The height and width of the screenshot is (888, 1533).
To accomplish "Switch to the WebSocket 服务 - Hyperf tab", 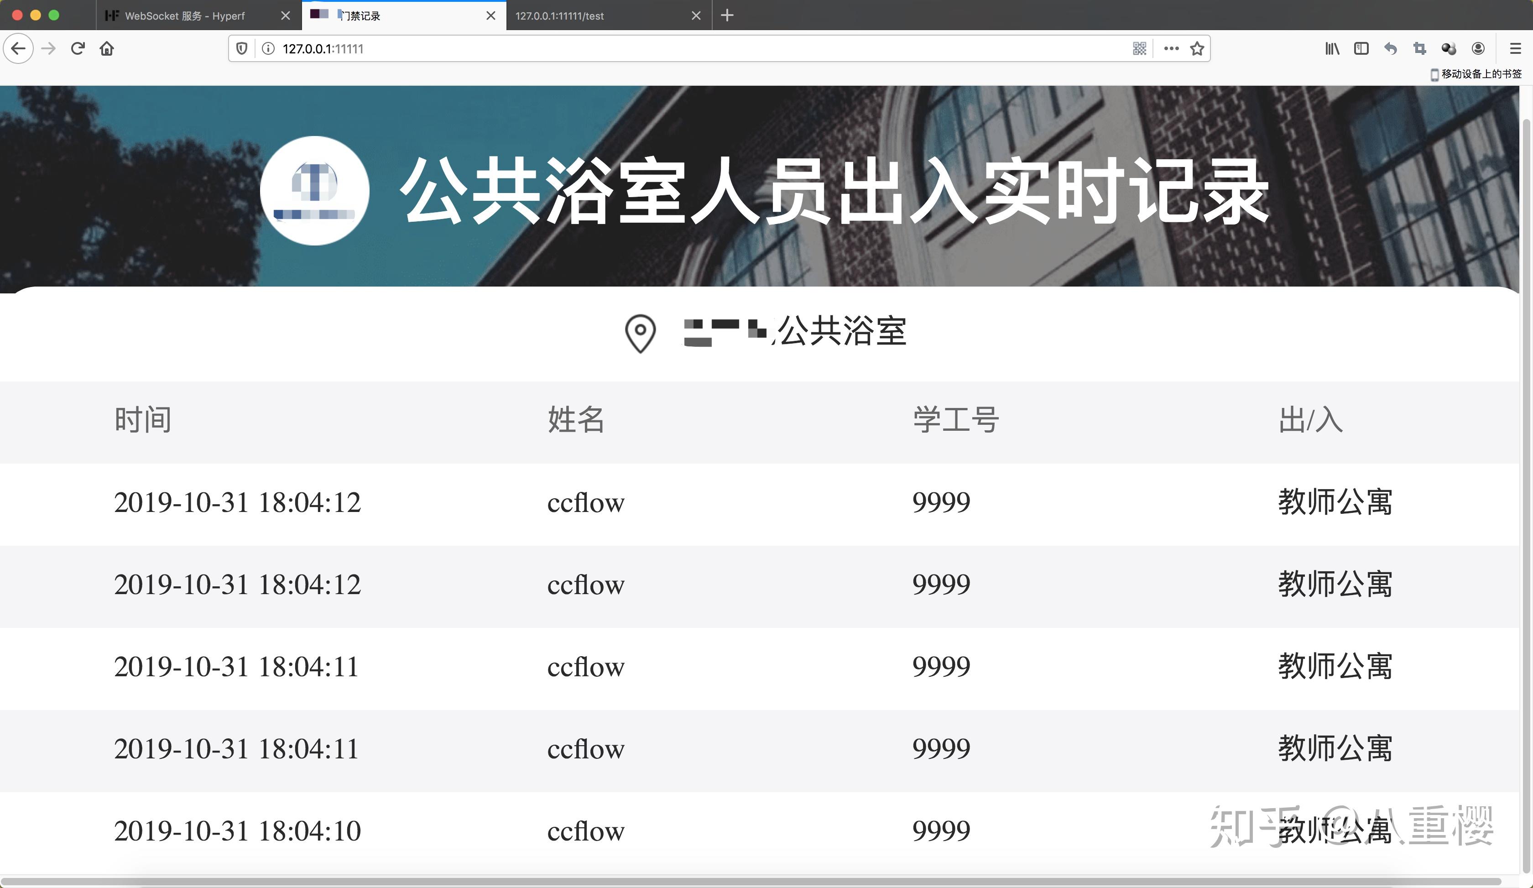I will [198, 15].
